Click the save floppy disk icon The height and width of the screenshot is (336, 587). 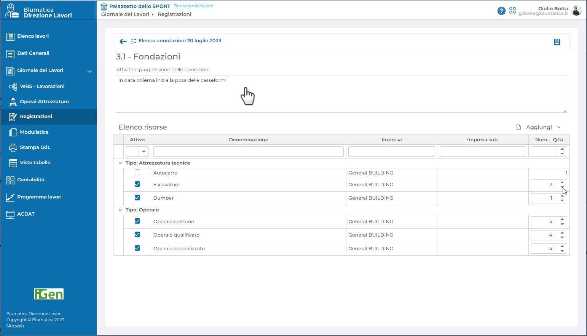pyautogui.click(x=557, y=42)
